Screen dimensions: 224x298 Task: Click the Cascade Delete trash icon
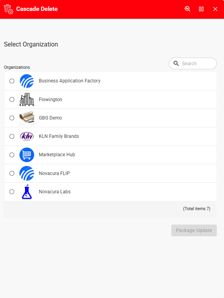(x=8, y=9)
